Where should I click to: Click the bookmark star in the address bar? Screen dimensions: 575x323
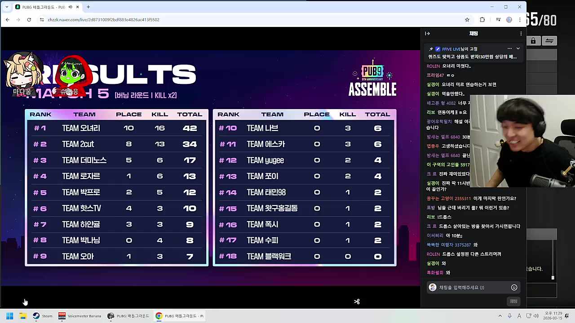[467, 19]
